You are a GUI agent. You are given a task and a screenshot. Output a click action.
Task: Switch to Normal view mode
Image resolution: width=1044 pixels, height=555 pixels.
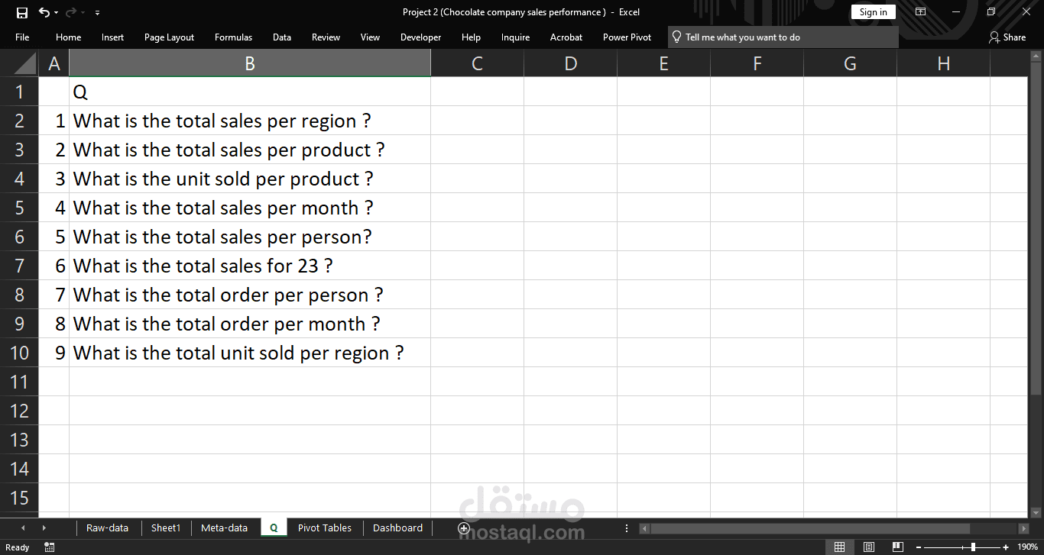pyautogui.click(x=839, y=547)
